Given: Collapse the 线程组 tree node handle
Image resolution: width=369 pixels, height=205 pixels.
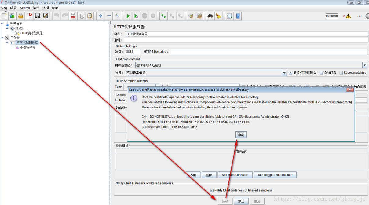Looking at the screenshot, I should click(7, 28).
